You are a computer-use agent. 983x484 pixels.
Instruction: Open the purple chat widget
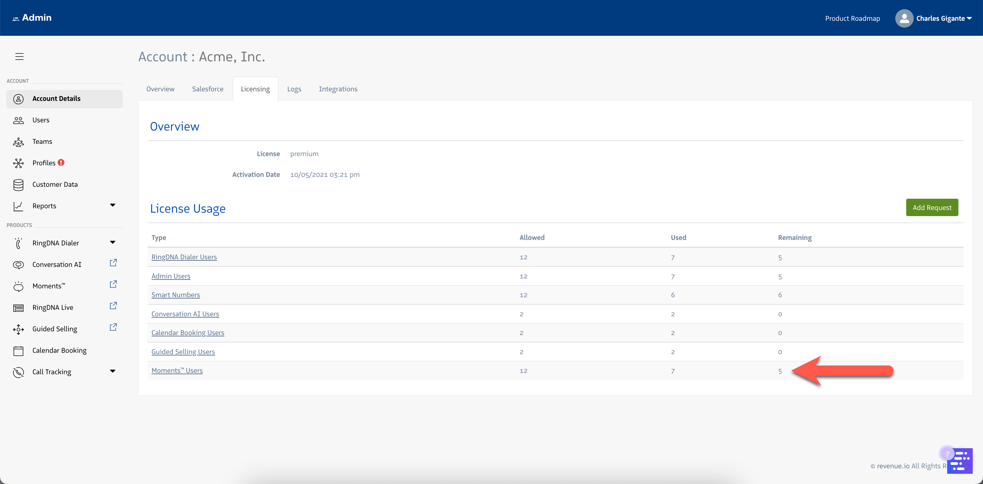960,461
